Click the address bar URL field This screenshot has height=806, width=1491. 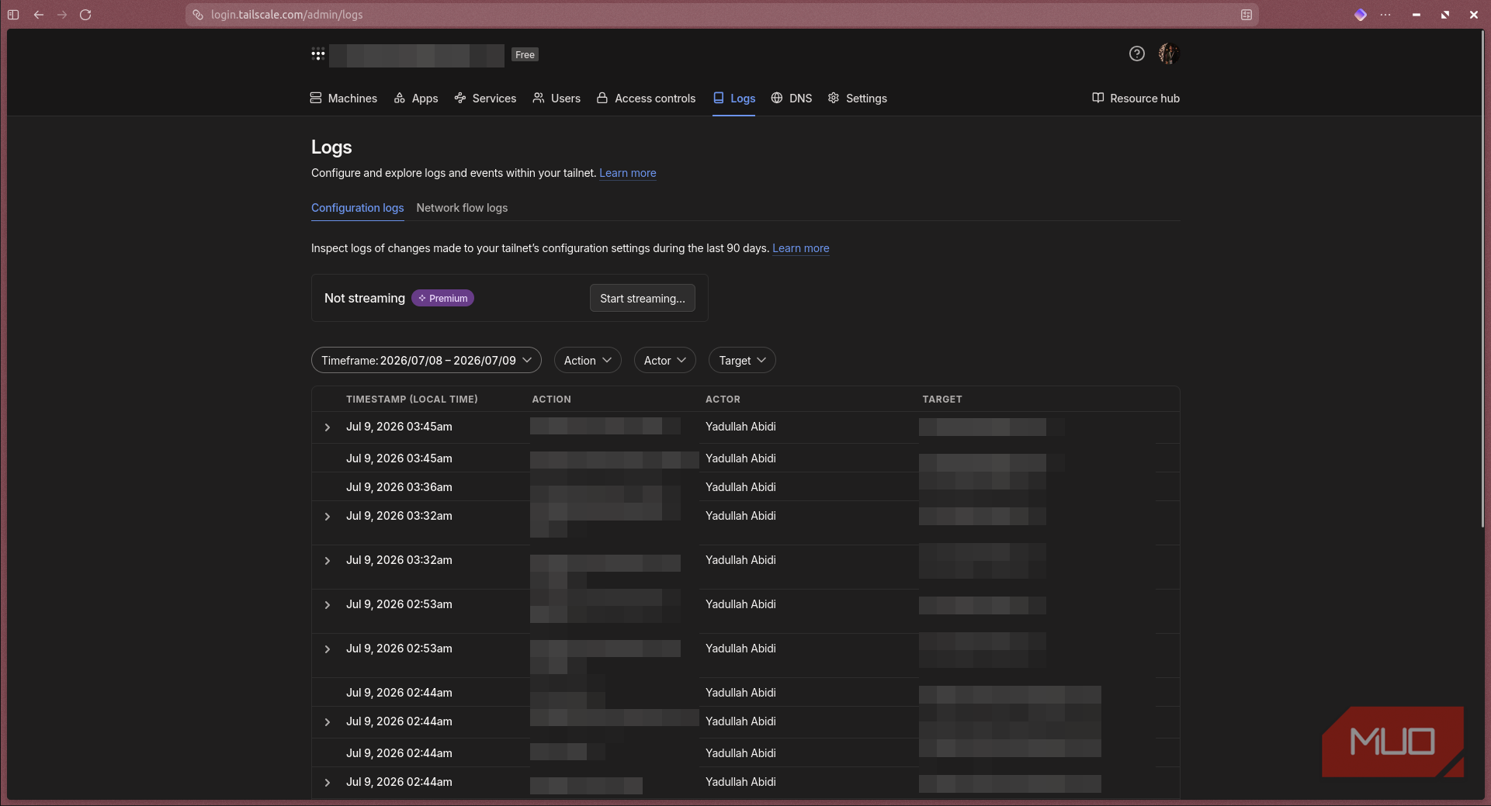click(722, 15)
